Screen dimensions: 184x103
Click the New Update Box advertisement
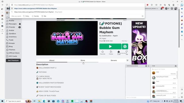(x=139, y=43)
